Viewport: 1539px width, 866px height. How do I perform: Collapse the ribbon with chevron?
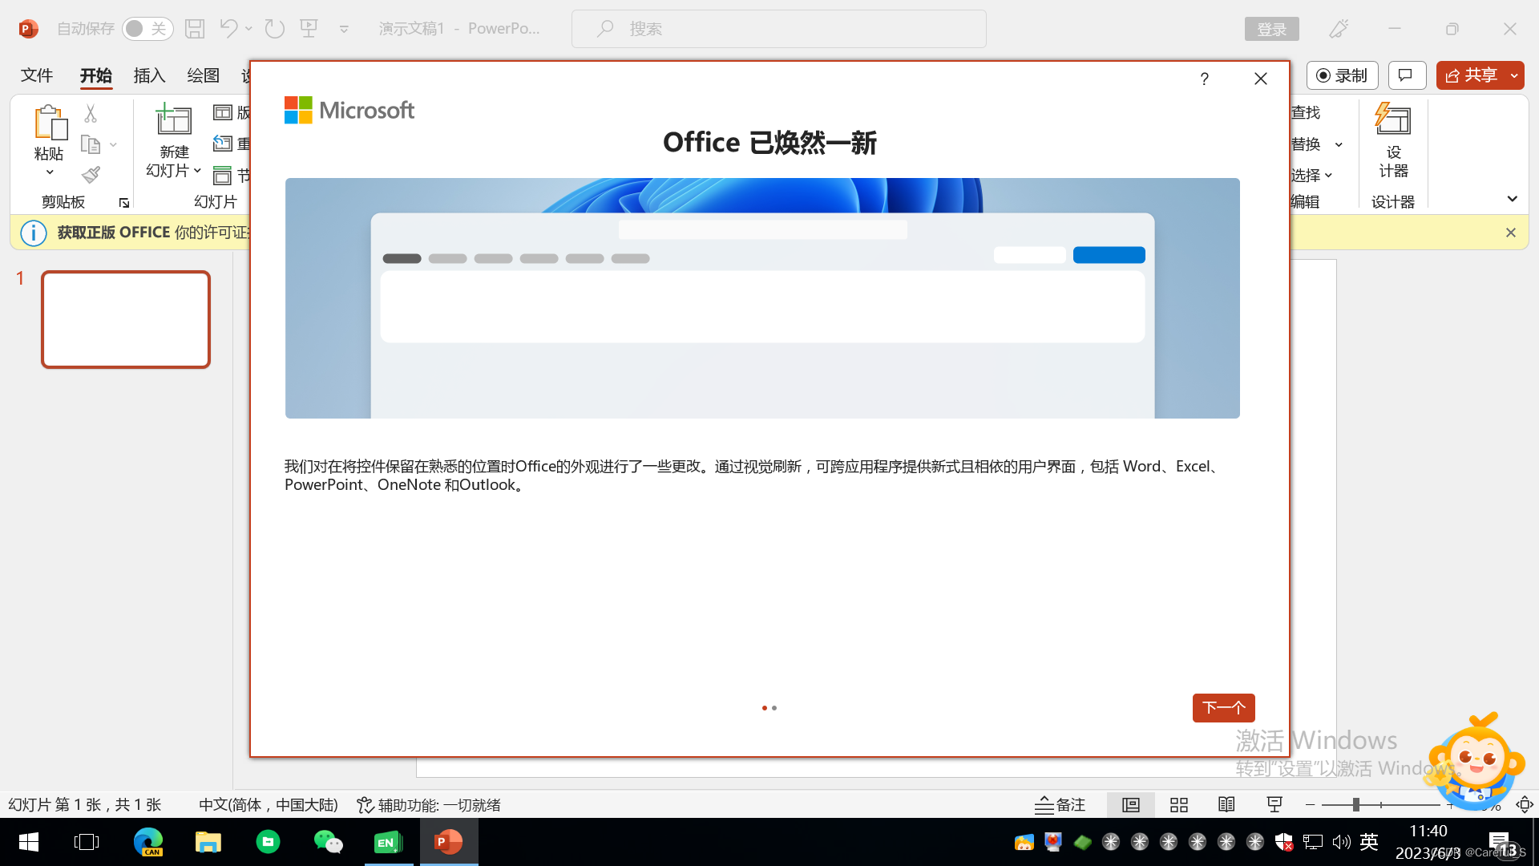click(x=1512, y=199)
